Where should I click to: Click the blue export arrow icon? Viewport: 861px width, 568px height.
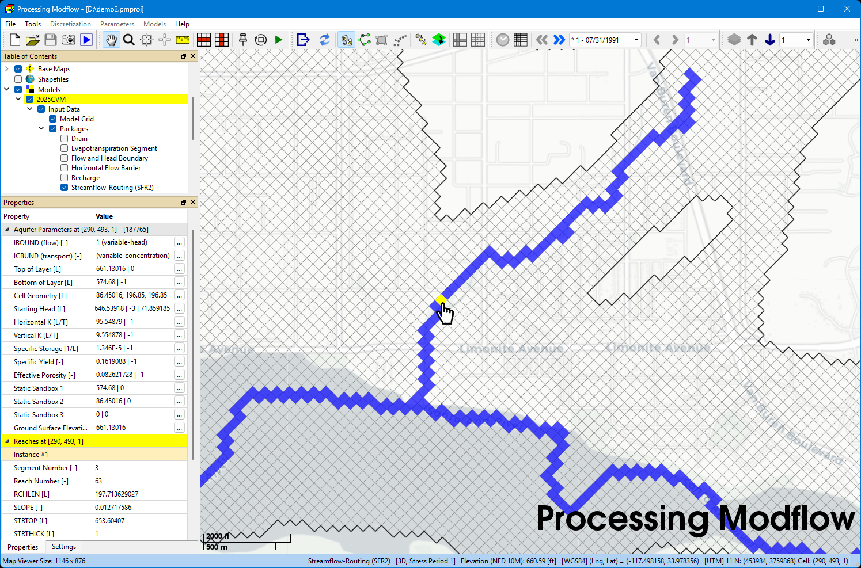pyautogui.click(x=304, y=40)
